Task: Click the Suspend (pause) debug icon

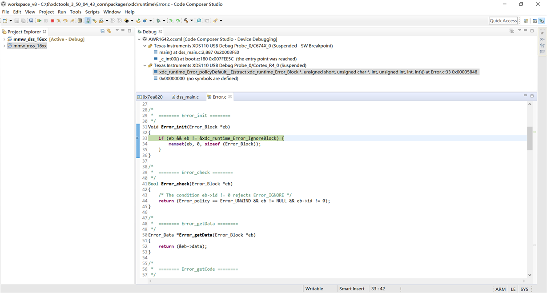Action: click(x=46, y=20)
